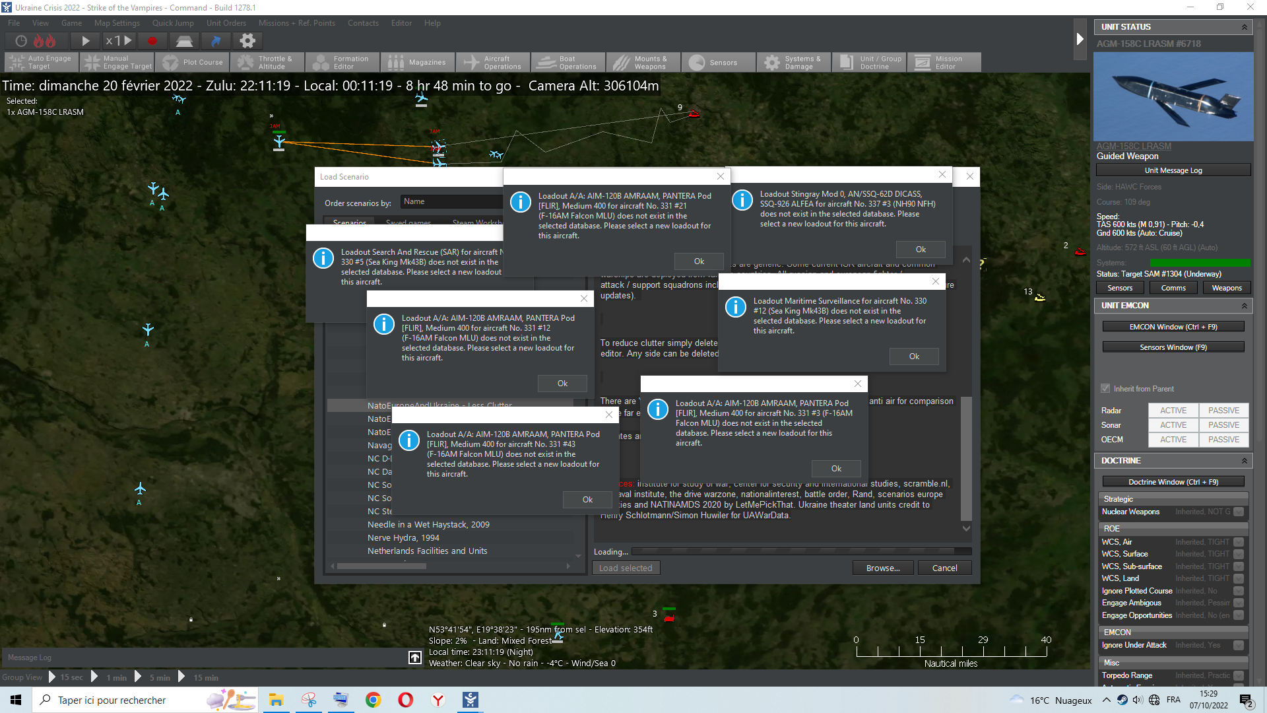Open the Unit Message Log
This screenshot has height=713, width=1267.
[x=1173, y=170]
